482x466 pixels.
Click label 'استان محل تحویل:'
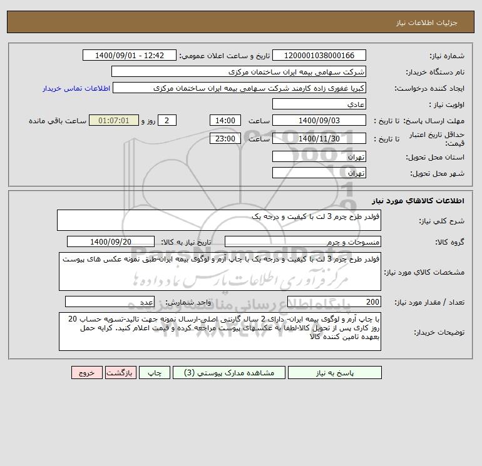click(435, 157)
